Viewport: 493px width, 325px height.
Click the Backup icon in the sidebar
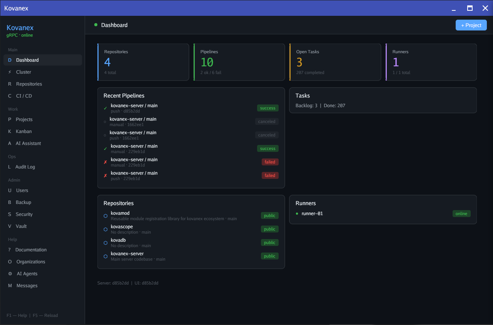pyautogui.click(x=9, y=202)
